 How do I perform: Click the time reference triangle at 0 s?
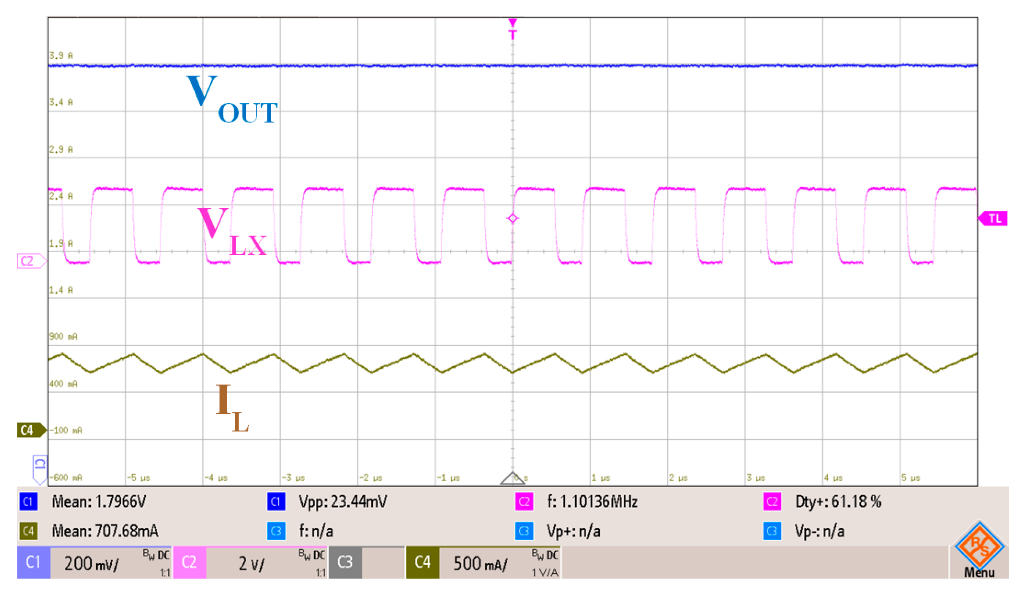pos(512,478)
